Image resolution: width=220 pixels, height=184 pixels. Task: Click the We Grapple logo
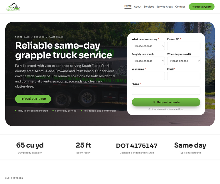(13, 6)
